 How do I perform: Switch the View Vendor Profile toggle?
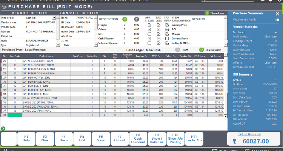pos(277,20)
